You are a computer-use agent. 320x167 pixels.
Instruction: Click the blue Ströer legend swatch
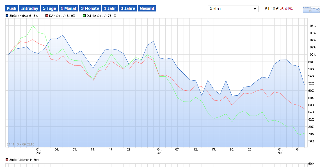tap(7, 16)
